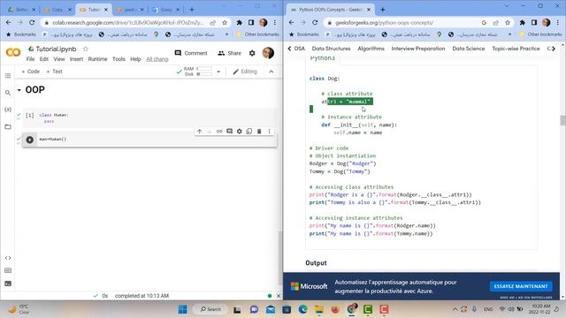The width and height of the screenshot is (566, 318).
Task: Open the taskbar Search box
Action: pos(210,309)
